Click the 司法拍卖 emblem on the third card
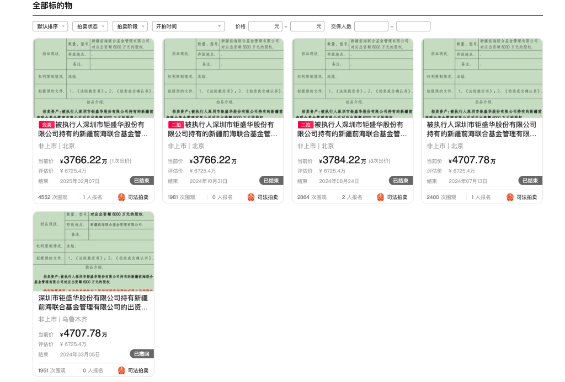The height and width of the screenshot is (382, 565). click(x=380, y=195)
